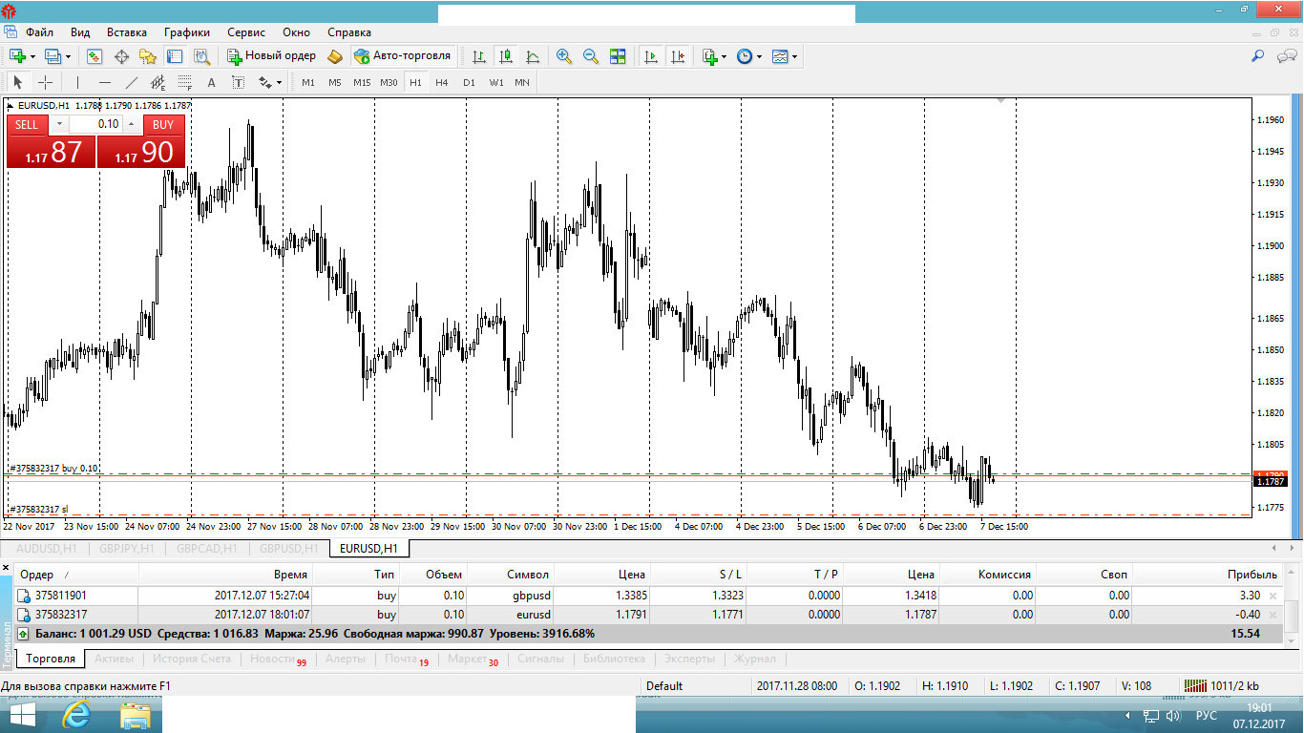Open the templates dropdown arrow

795,56
